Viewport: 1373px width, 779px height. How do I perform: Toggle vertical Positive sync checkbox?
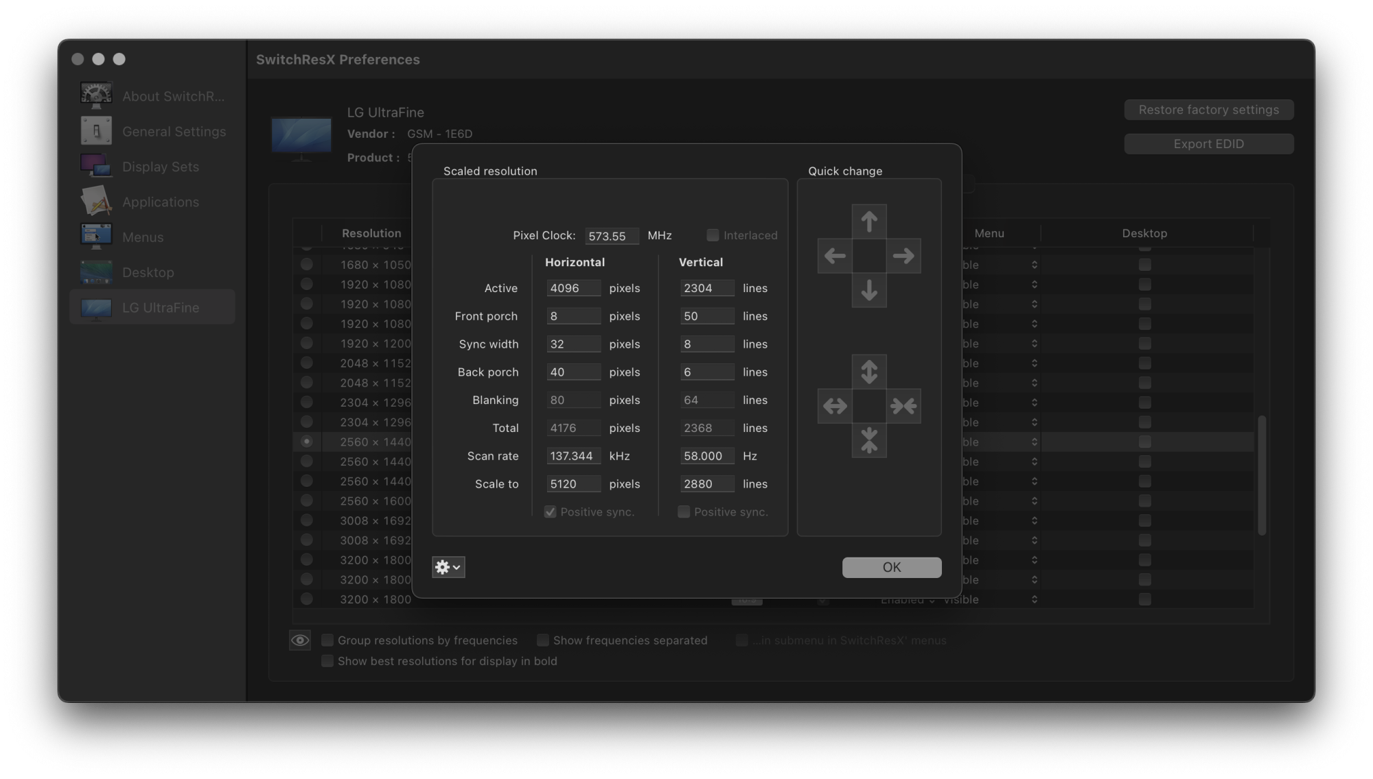tap(684, 512)
